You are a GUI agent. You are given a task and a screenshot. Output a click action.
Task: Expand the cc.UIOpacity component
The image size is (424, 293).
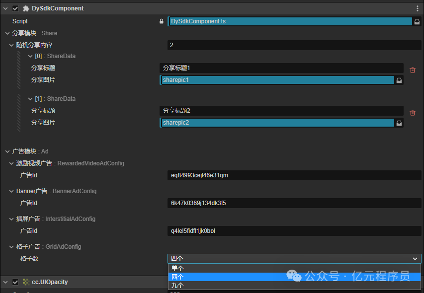[x=5, y=282]
